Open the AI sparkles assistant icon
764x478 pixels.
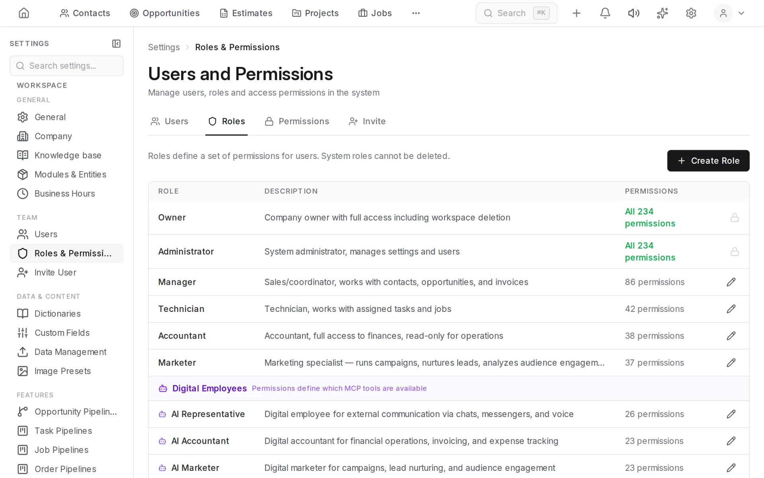coord(662,13)
